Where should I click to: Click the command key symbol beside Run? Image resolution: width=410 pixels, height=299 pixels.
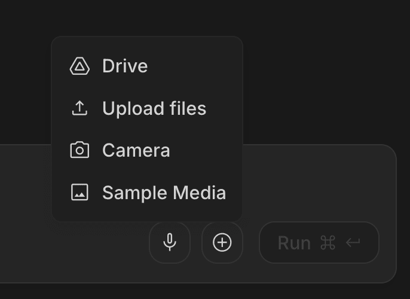(x=328, y=243)
